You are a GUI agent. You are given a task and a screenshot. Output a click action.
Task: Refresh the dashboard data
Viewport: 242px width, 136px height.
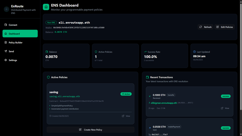point(205,27)
